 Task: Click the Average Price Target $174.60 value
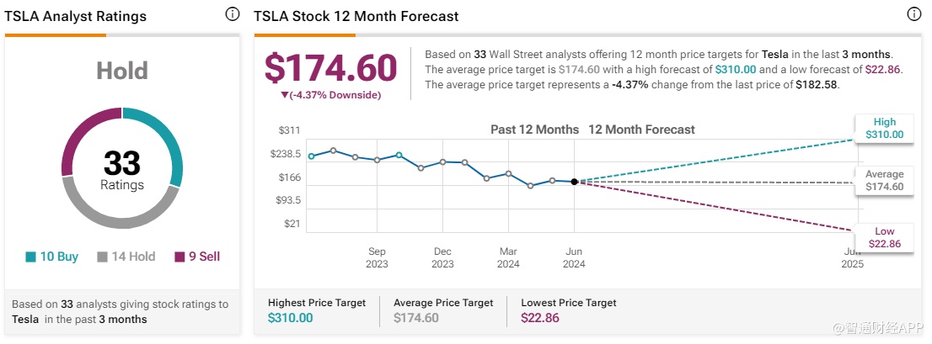pyautogui.click(x=415, y=318)
